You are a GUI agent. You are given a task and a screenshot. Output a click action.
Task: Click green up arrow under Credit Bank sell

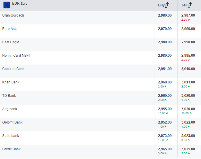(189, 153)
